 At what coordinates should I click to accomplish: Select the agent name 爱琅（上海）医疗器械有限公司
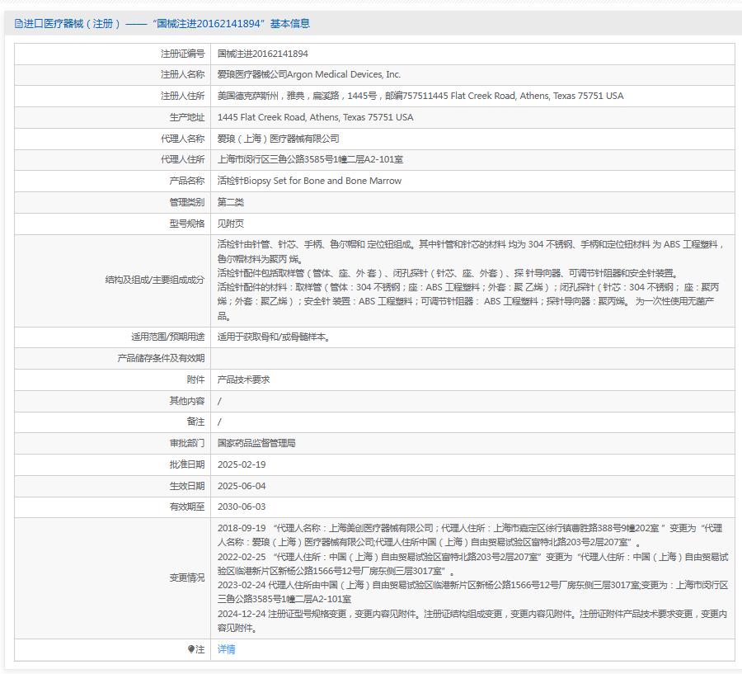pyautogui.click(x=278, y=139)
